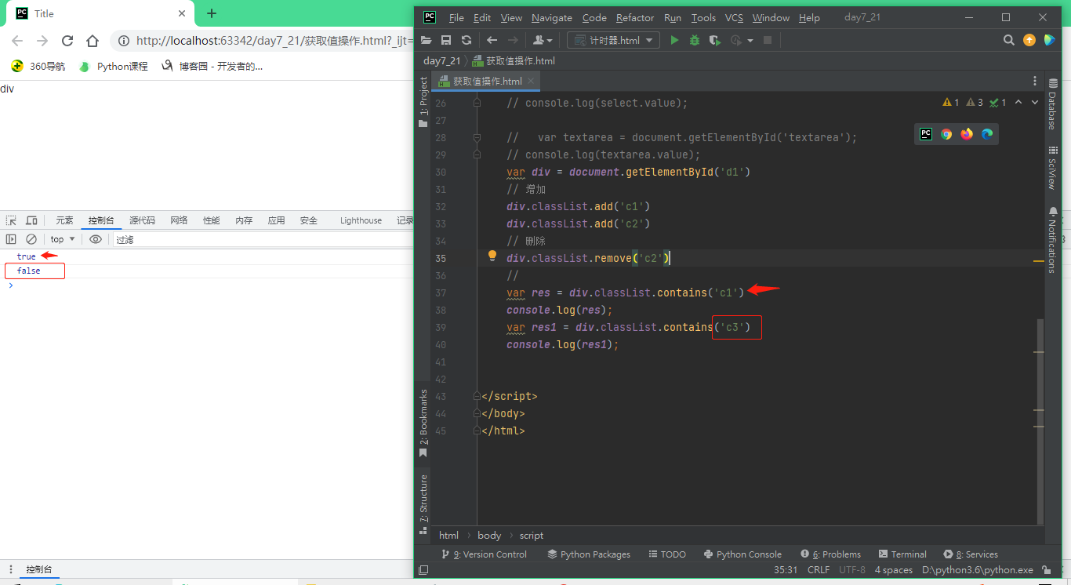Screen dimensions: 1071x585
Task: Jump to previous highlighted error with up arrow
Action: [x=1018, y=102]
